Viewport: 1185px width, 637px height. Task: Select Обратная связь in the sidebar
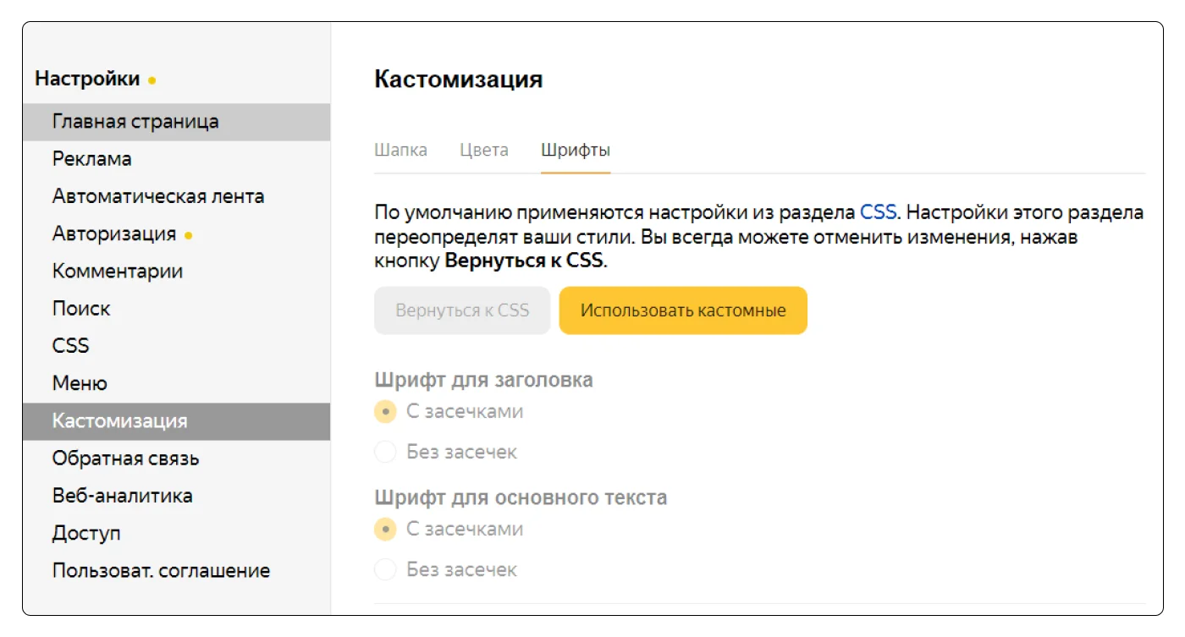pos(125,459)
